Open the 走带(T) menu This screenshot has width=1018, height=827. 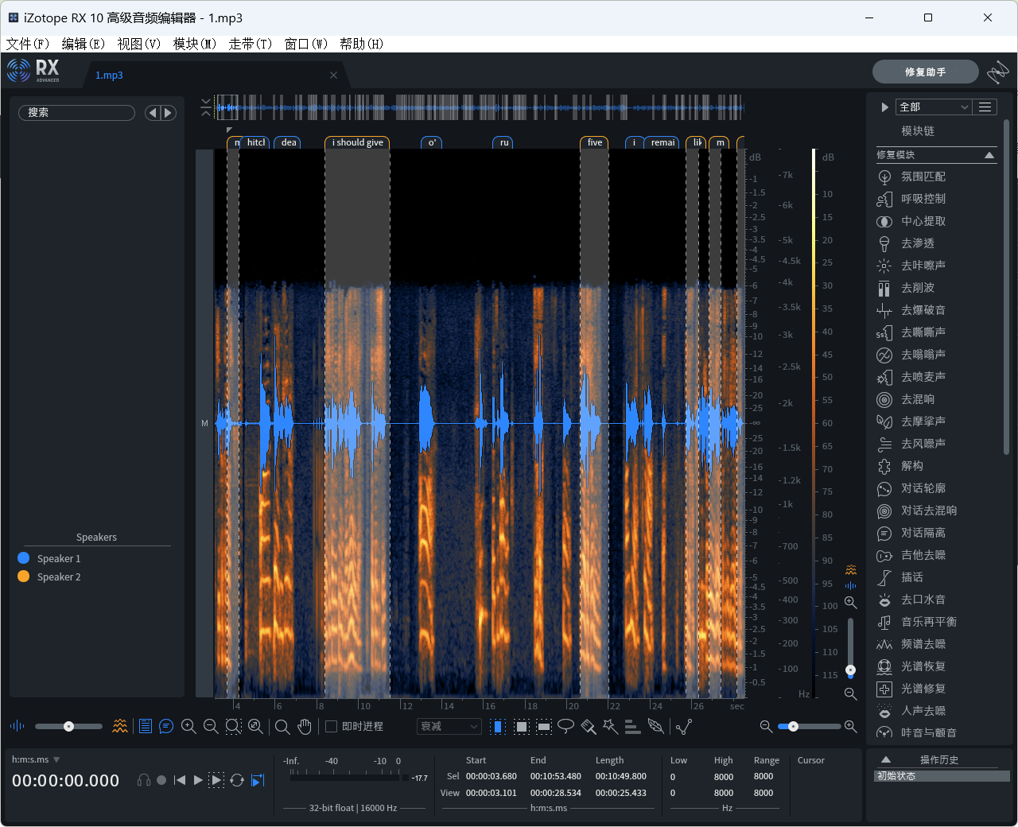[251, 44]
